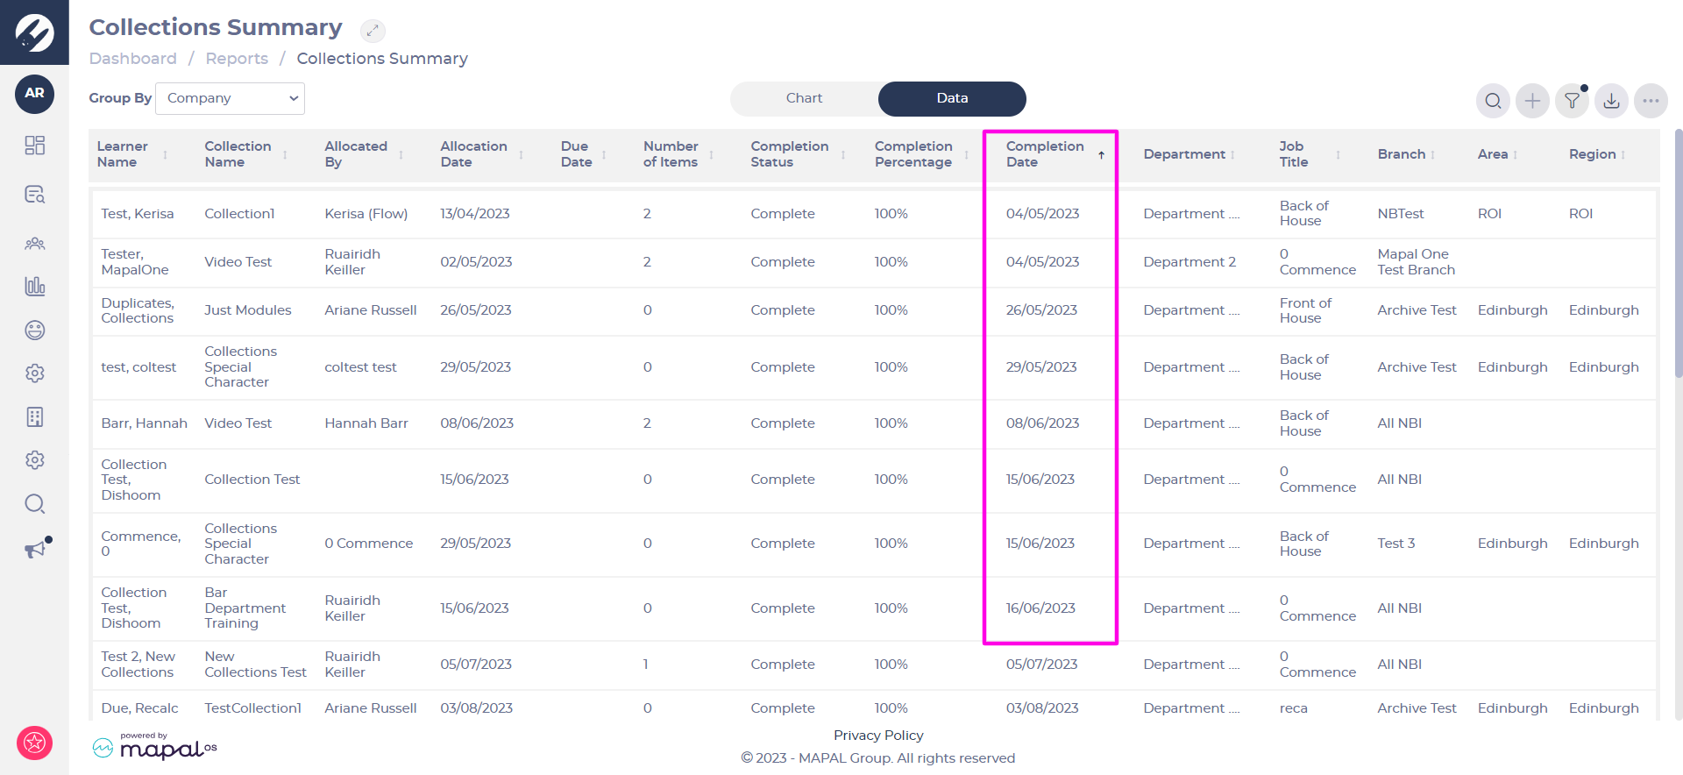Click 'Front of House' job title cell

[1305, 310]
